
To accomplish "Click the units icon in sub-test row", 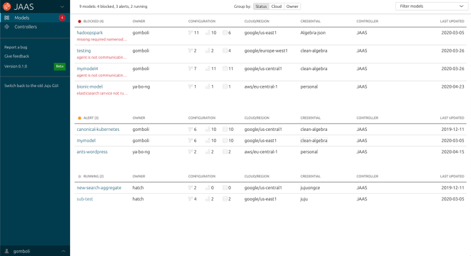I will coord(207,199).
